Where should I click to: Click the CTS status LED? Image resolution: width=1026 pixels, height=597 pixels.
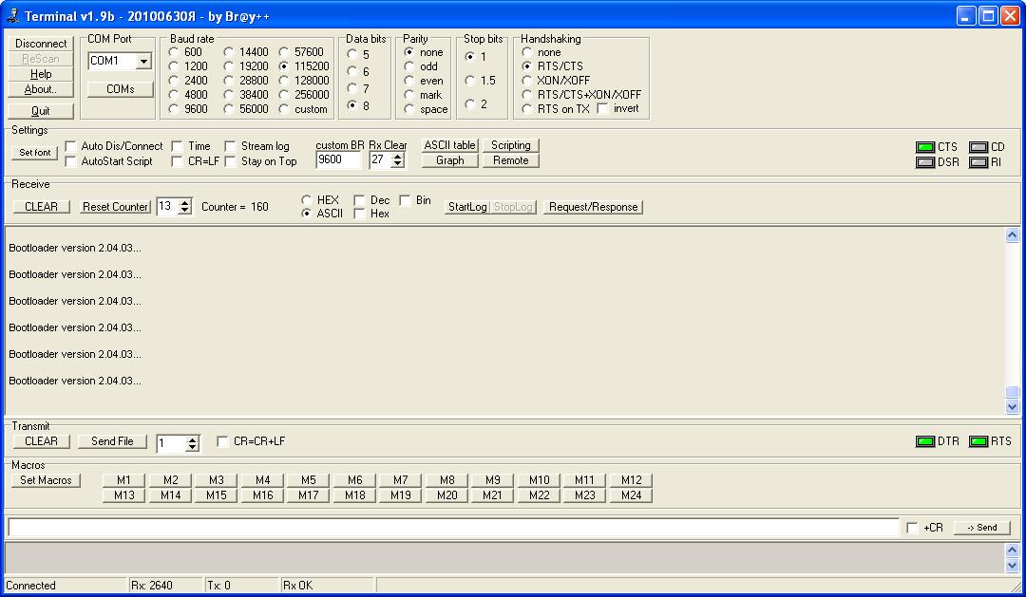924,147
